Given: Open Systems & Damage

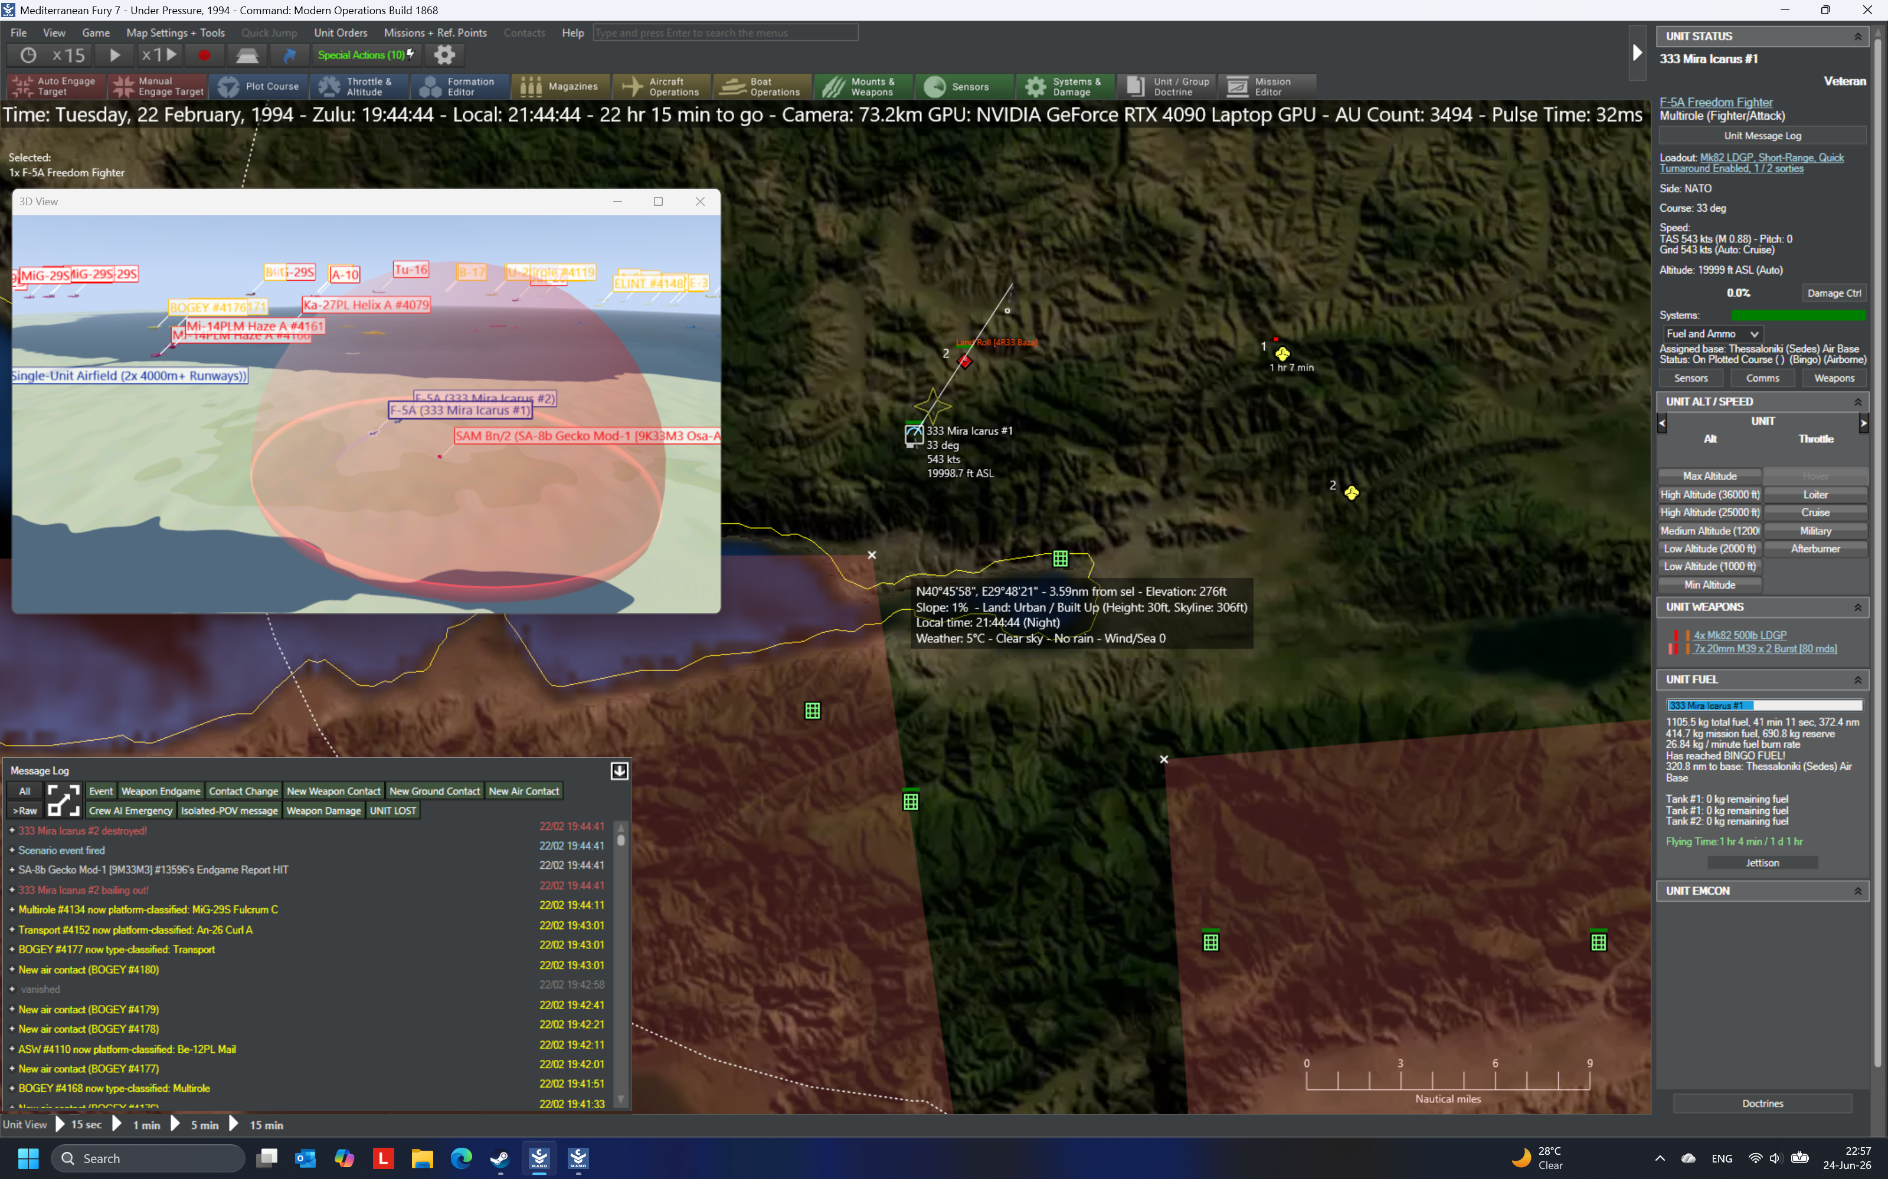Looking at the screenshot, I should point(1066,87).
